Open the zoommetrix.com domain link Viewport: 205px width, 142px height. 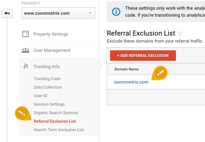pyautogui.click(x=131, y=82)
